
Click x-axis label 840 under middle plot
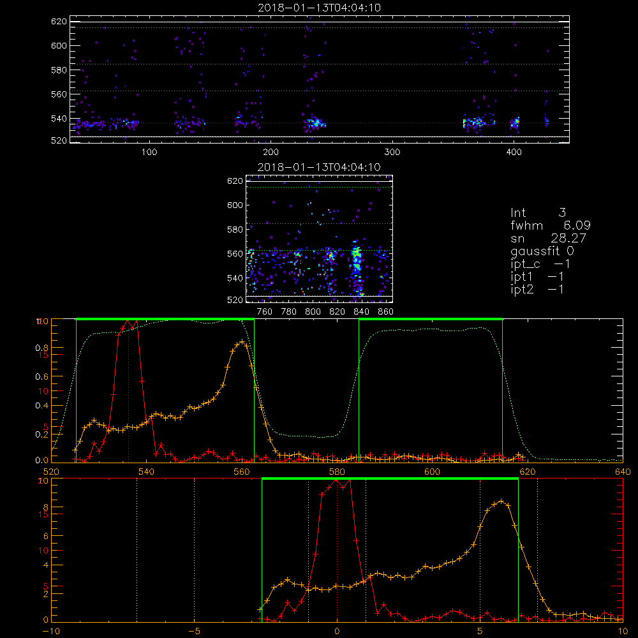361,312
